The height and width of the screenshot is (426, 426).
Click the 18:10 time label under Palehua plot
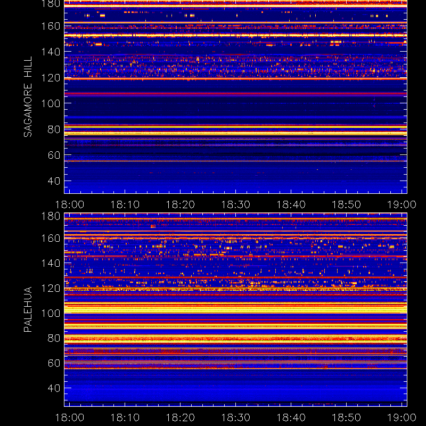[125, 417]
